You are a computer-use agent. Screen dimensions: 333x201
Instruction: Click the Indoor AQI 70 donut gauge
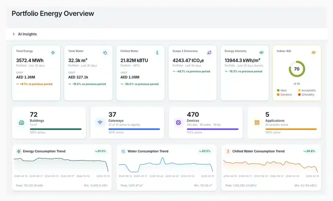pos(297,69)
